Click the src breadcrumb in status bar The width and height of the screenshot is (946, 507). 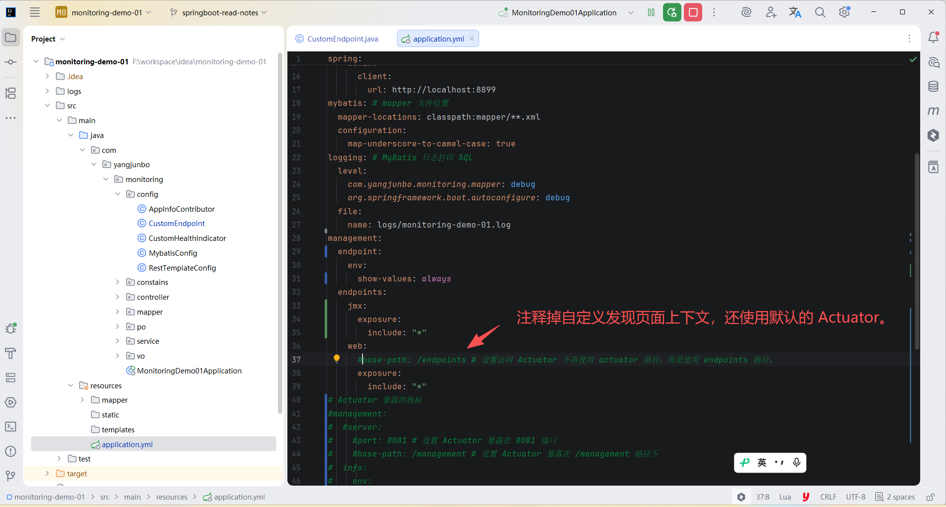(105, 497)
